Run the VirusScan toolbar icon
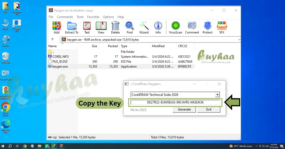 (x=175, y=27)
